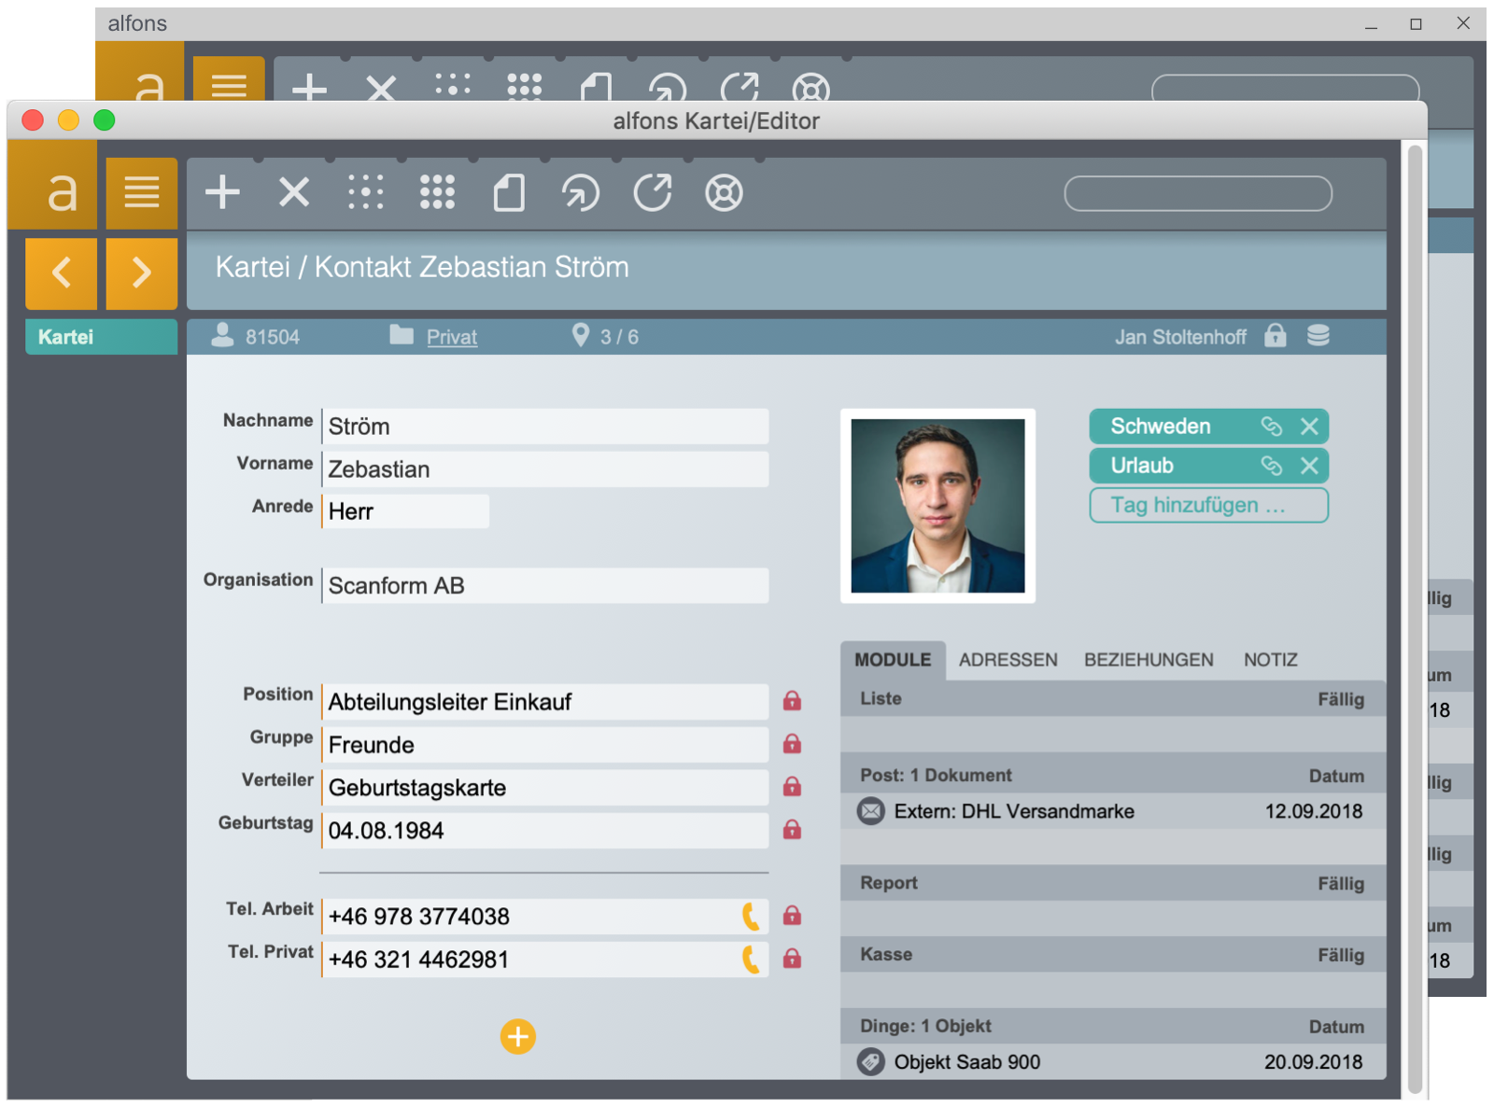
Task: Click envelope icon of DHL Versandmarke row
Action: coord(871,811)
